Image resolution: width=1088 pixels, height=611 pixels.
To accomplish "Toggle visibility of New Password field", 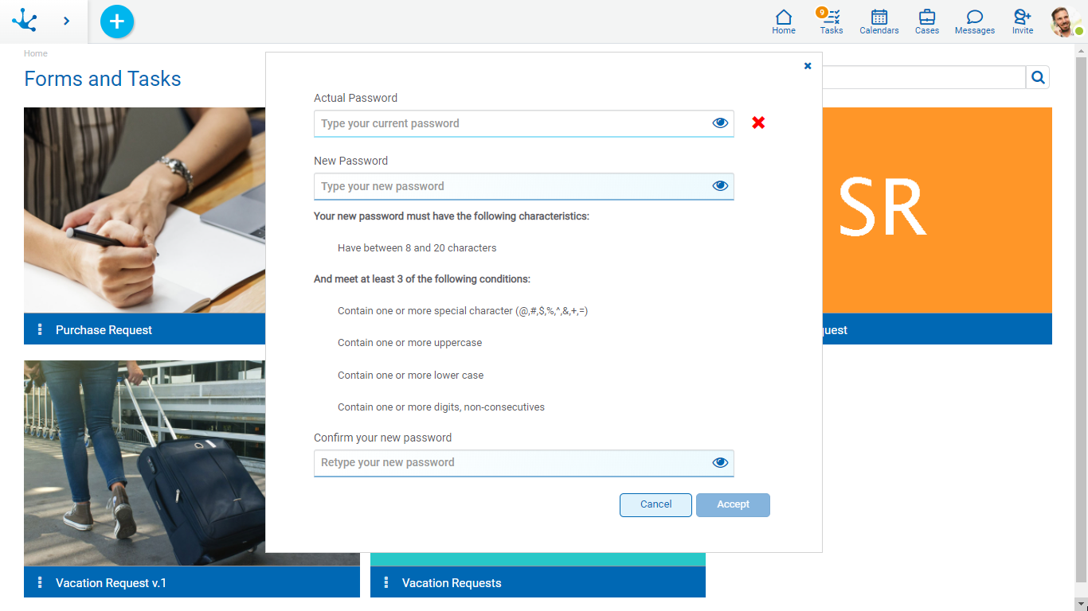I will pos(720,186).
